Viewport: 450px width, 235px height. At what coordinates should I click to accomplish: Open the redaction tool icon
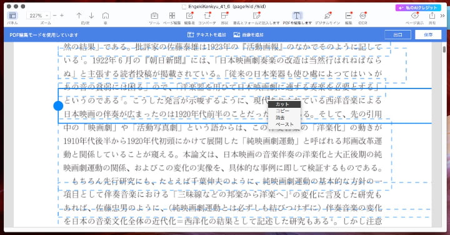348,16
